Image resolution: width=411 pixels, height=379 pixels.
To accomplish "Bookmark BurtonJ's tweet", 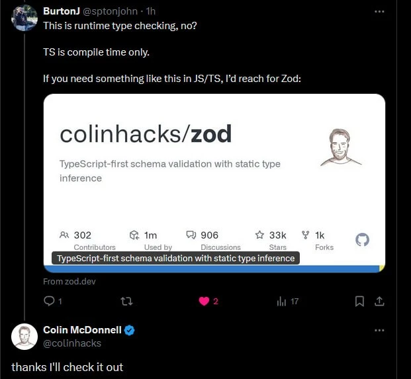I will [359, 302].
